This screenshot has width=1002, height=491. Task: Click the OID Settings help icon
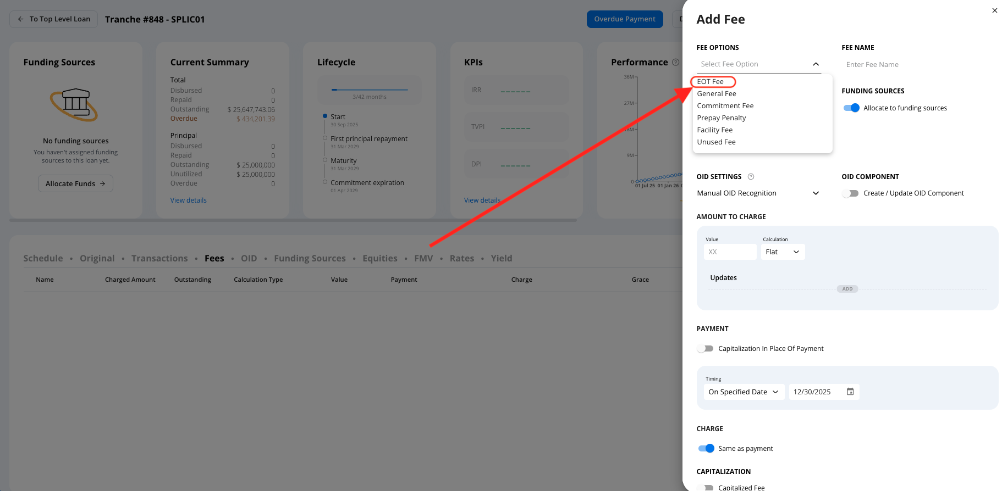751,177
